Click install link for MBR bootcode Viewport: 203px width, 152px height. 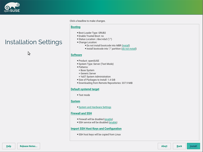126,45
